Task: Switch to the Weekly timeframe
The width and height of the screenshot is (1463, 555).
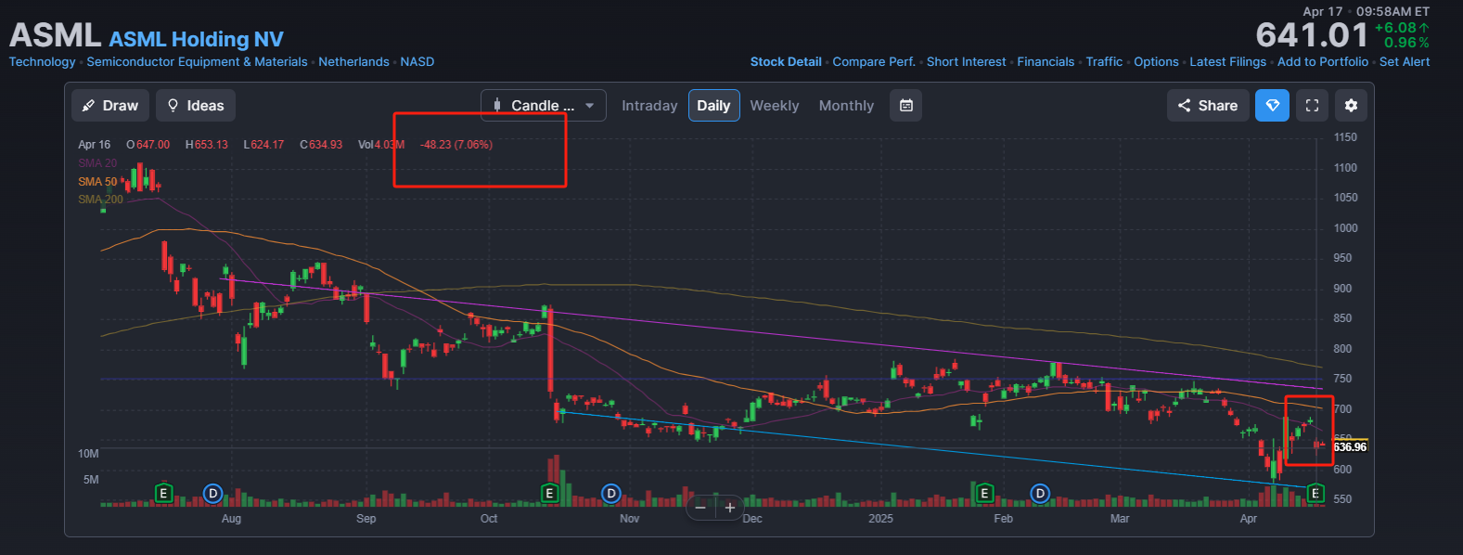Action: coord(775,106)
